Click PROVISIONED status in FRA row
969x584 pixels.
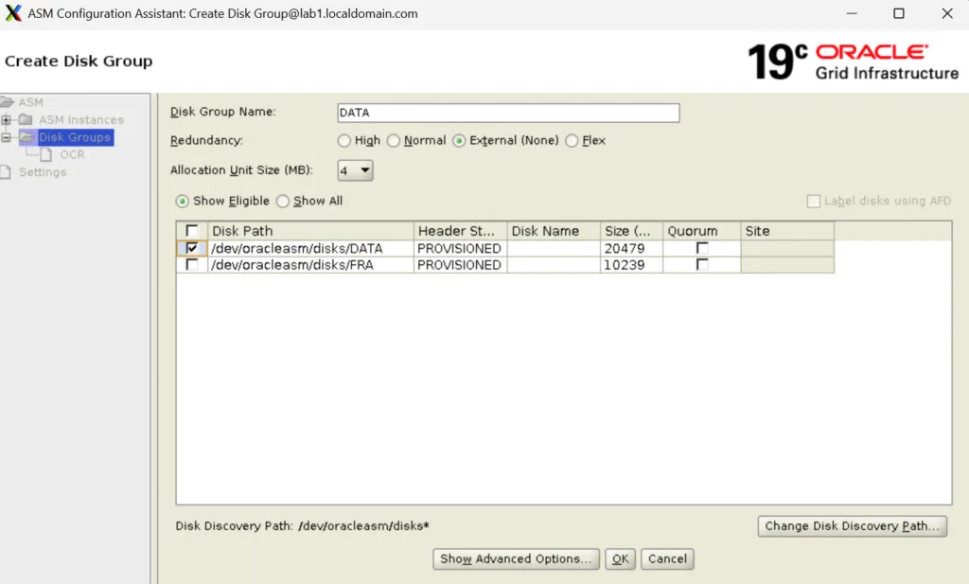click(x=461, y=264)
